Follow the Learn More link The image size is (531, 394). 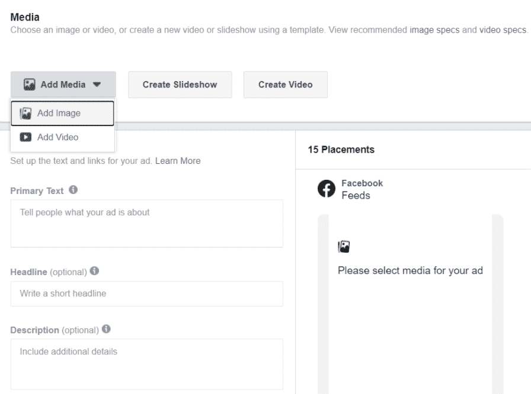[x=178, y=161]
